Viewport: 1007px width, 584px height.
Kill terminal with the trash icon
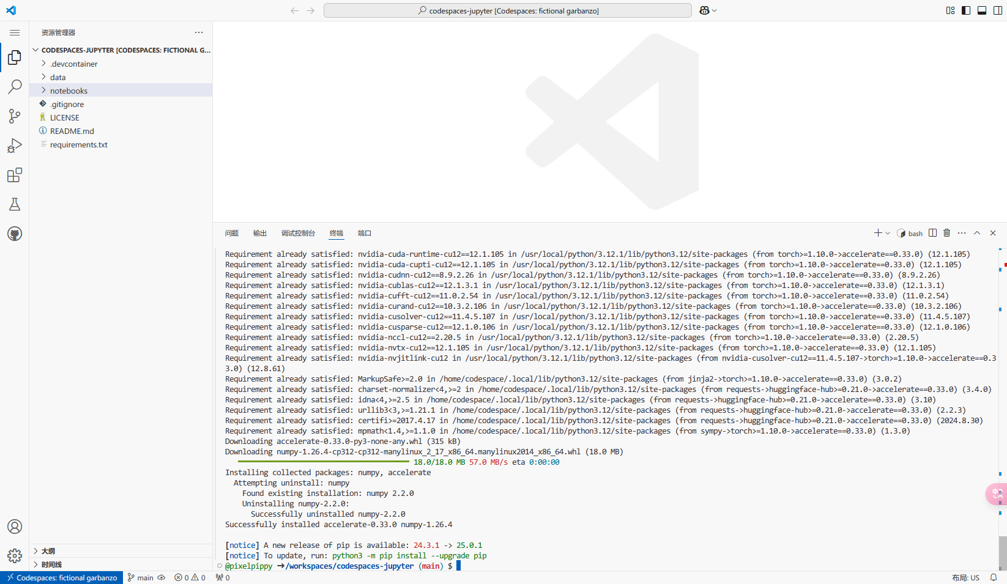coord(947,233)
